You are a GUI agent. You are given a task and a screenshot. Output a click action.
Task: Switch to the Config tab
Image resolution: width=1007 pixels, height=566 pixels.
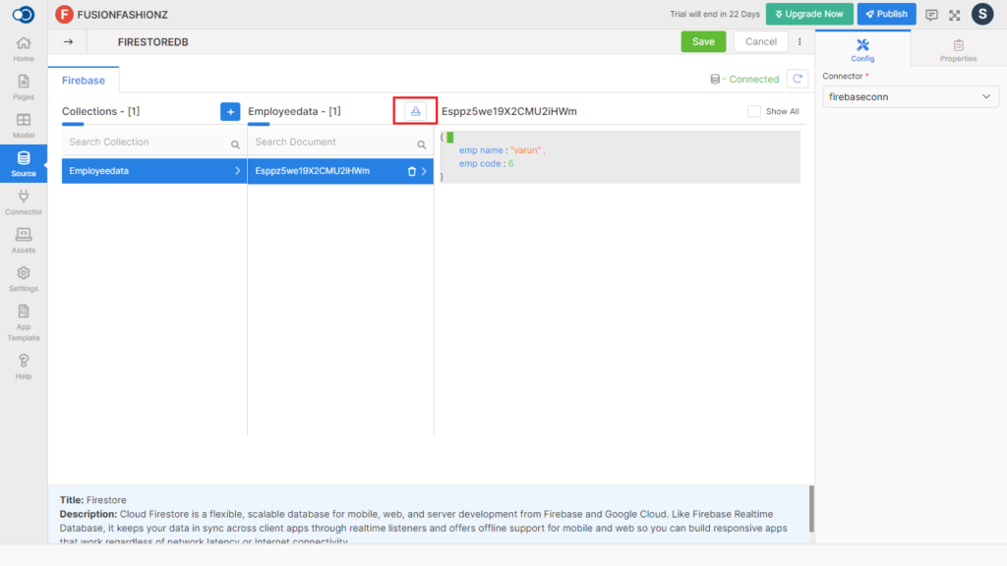coord(862,50)
